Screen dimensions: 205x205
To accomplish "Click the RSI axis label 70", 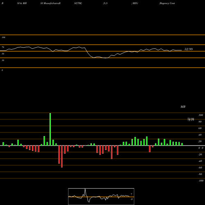I will tap(3, 47).
